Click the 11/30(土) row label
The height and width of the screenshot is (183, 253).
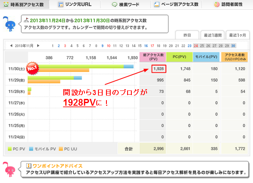click(x=16, y=69)
